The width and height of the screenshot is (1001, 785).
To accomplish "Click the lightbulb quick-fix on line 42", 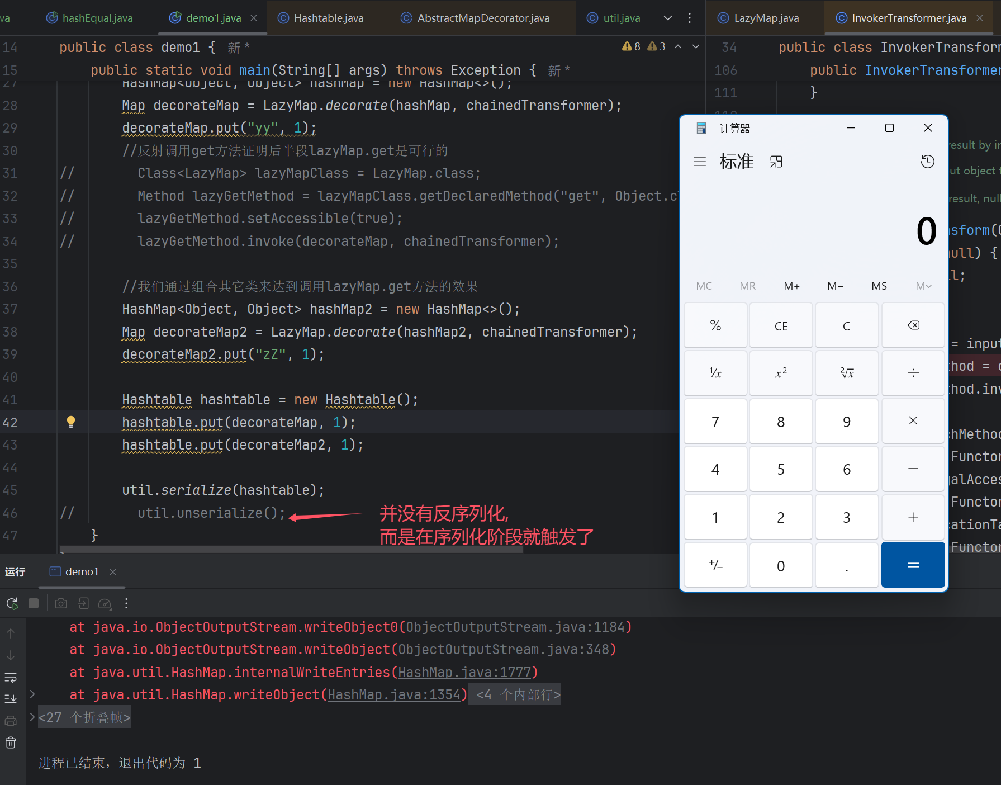I will pyautogui.click(x=71, y=422).
